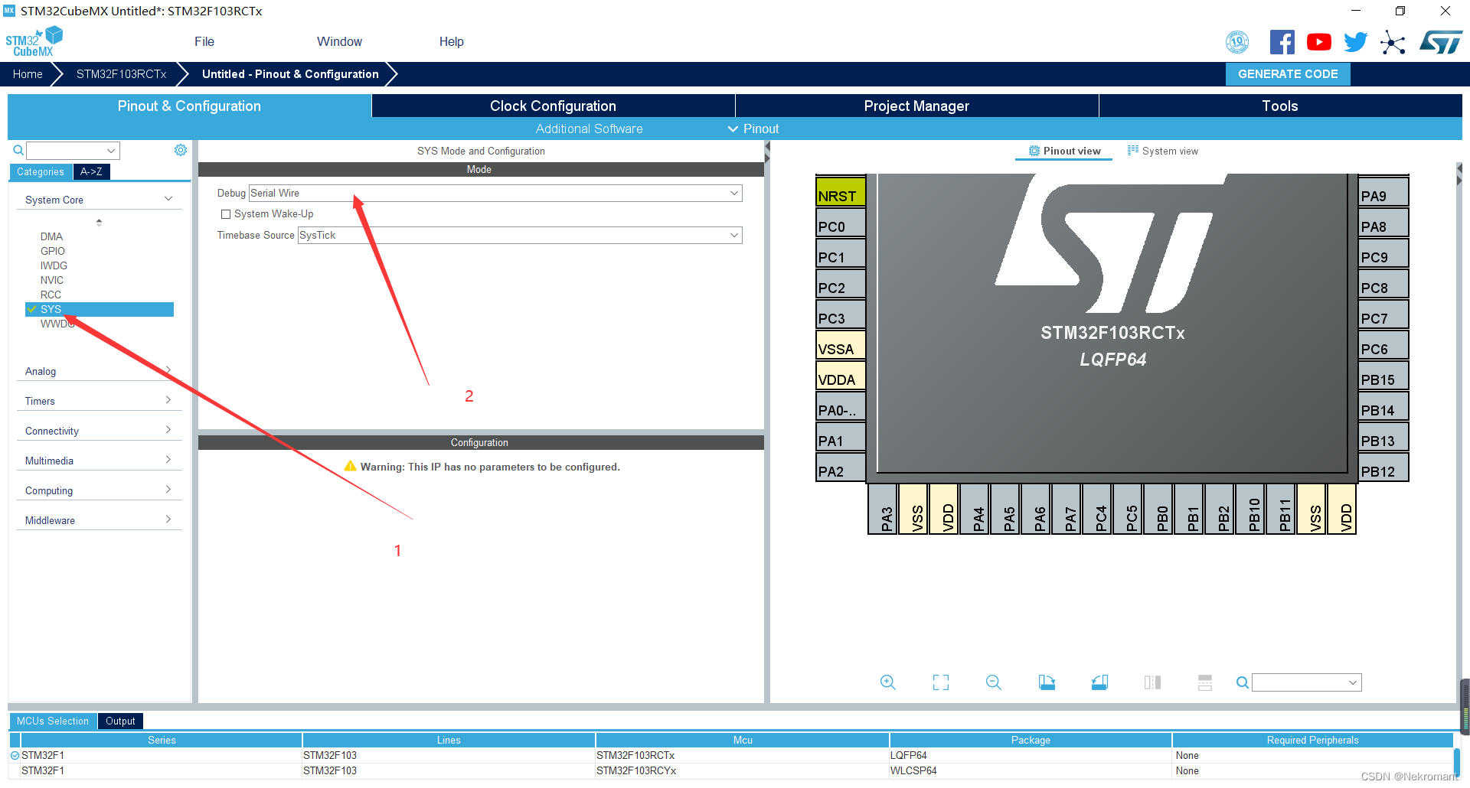Select the PC0 pin on chip
Image resolution: width=1470 pixels, height=788 pixels.
coord(841,223)
